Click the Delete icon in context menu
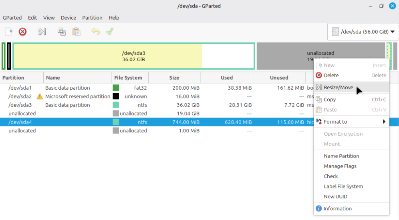The image size is (399, 220). (x=318, y=75)
